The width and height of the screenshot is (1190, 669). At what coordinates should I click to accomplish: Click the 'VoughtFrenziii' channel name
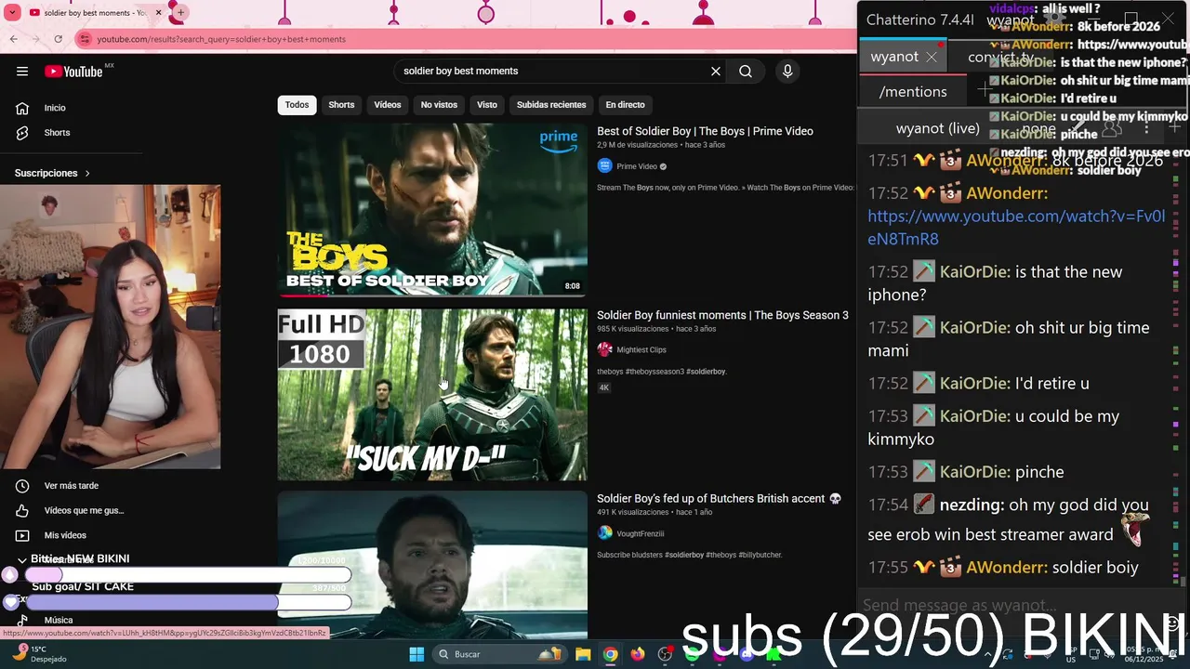(641, 533)
